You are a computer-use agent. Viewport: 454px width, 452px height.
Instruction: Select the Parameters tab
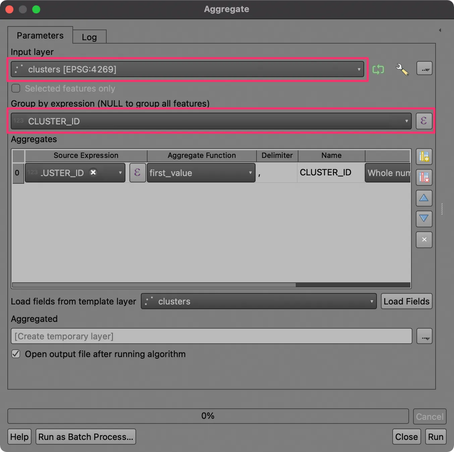coord(40,36)
